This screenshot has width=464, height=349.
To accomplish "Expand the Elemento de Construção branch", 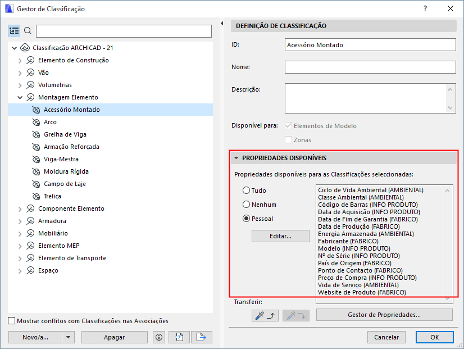I will 20,61.
